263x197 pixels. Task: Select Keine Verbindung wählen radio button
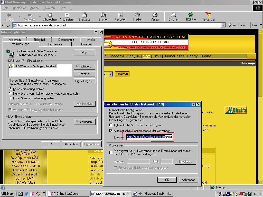tap(10, 89)
